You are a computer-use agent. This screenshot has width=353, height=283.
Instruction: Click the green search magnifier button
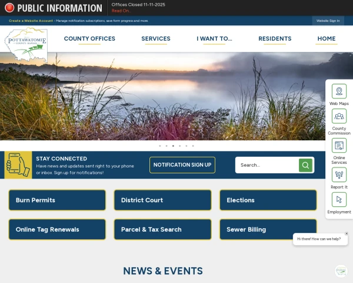(305, 165)
